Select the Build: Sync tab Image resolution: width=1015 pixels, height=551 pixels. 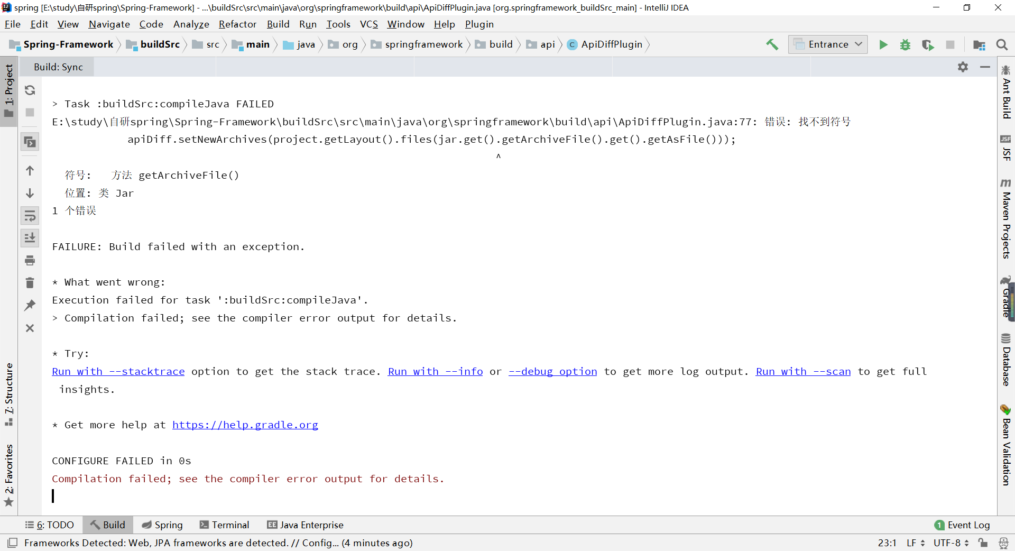(58, 67)
